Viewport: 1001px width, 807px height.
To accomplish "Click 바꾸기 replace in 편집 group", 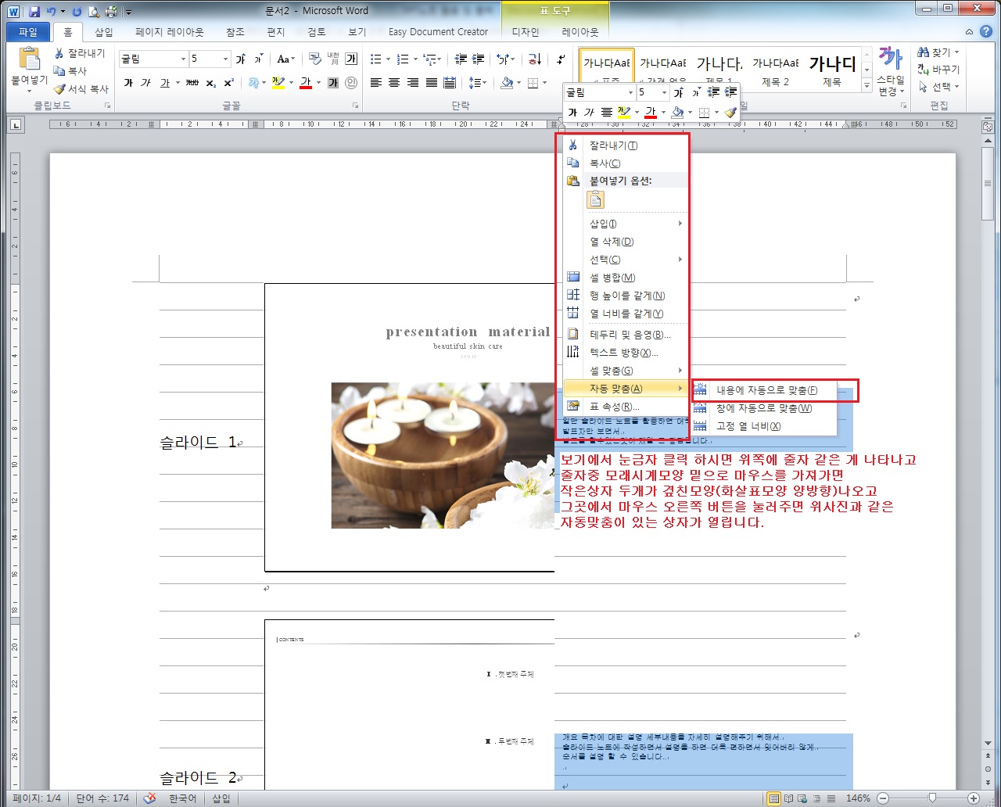I will [x=938, y=69].
